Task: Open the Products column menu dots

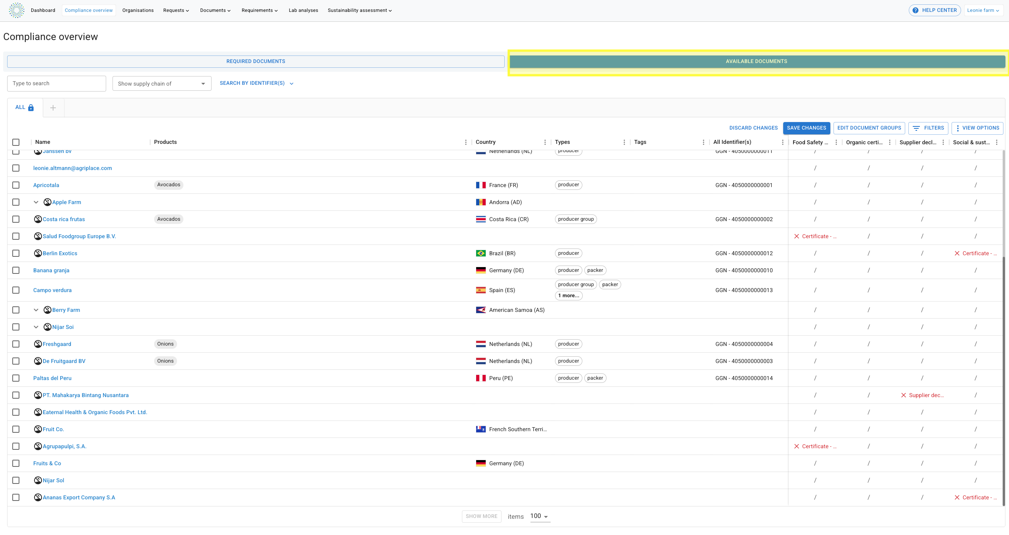Action: click(466, 142)
